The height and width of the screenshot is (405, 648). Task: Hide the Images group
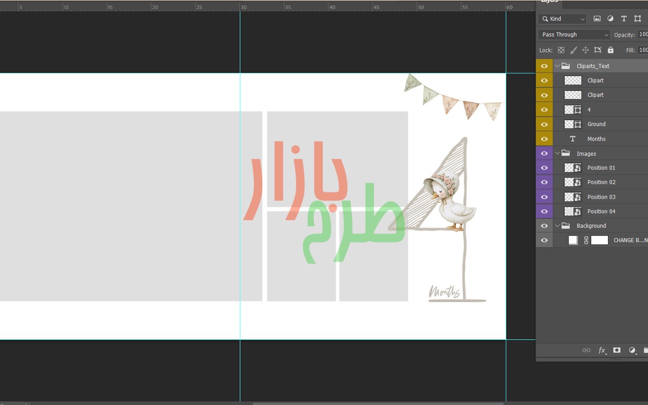pyautogui.click(x=544, y=153)
